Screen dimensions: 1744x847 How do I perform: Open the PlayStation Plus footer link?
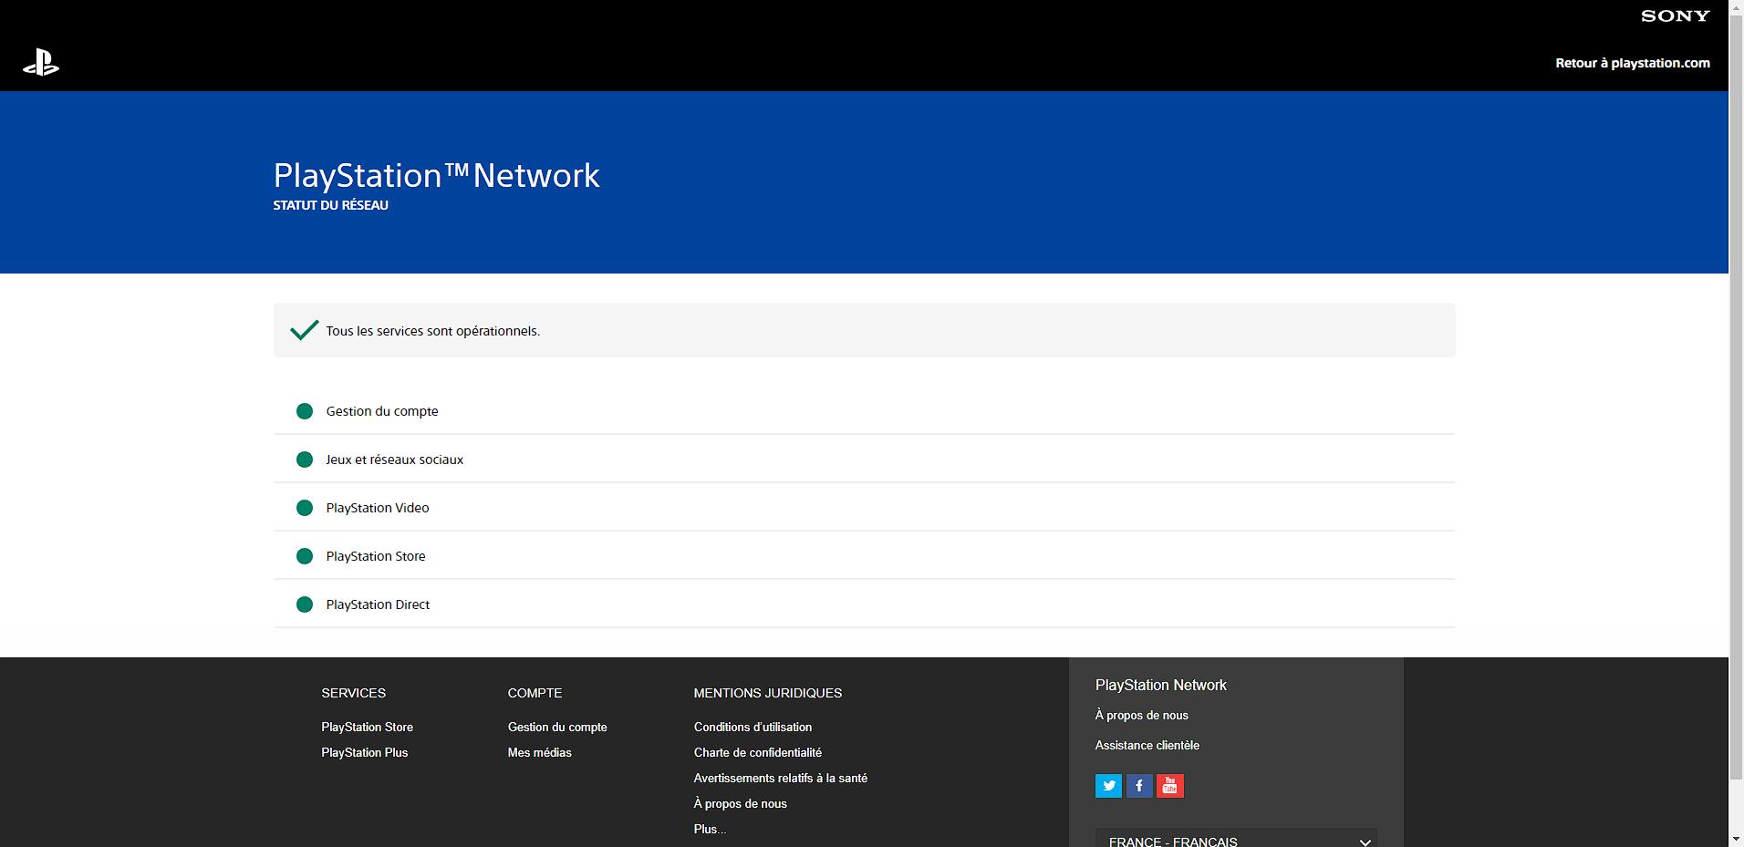click(x=365, y=752)
